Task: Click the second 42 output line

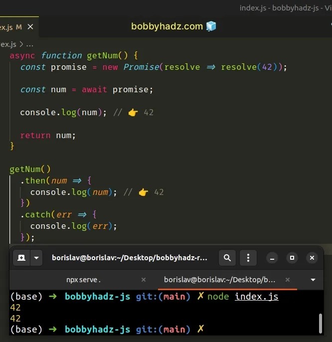Action: [x=15, y=319]
